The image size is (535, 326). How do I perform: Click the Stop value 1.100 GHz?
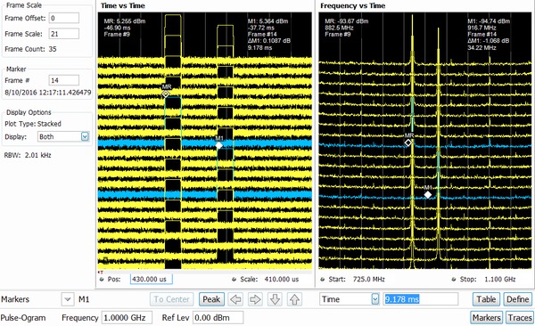coord(500,280)
